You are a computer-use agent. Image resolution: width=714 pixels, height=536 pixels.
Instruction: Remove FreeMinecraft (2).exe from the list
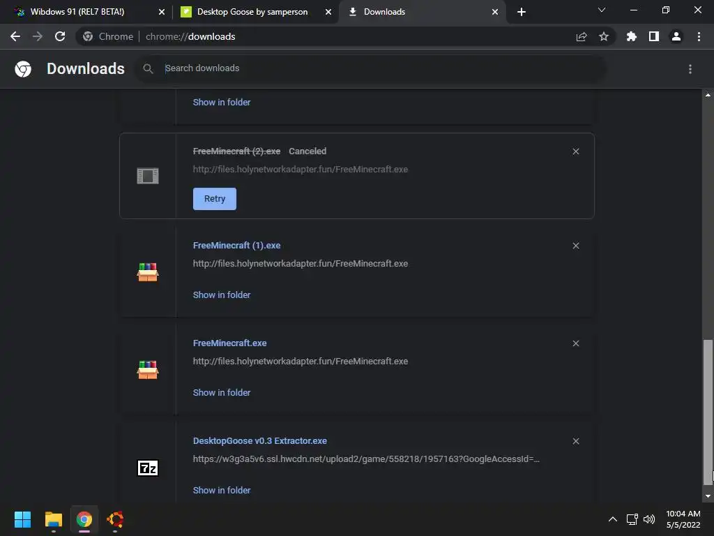point(575,151)
